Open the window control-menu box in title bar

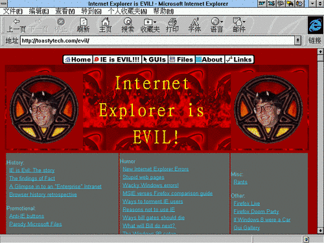4,3
